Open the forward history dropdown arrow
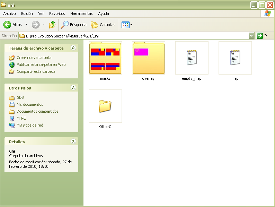The height and width of the screenshot is (207, 275). (44, 25)
